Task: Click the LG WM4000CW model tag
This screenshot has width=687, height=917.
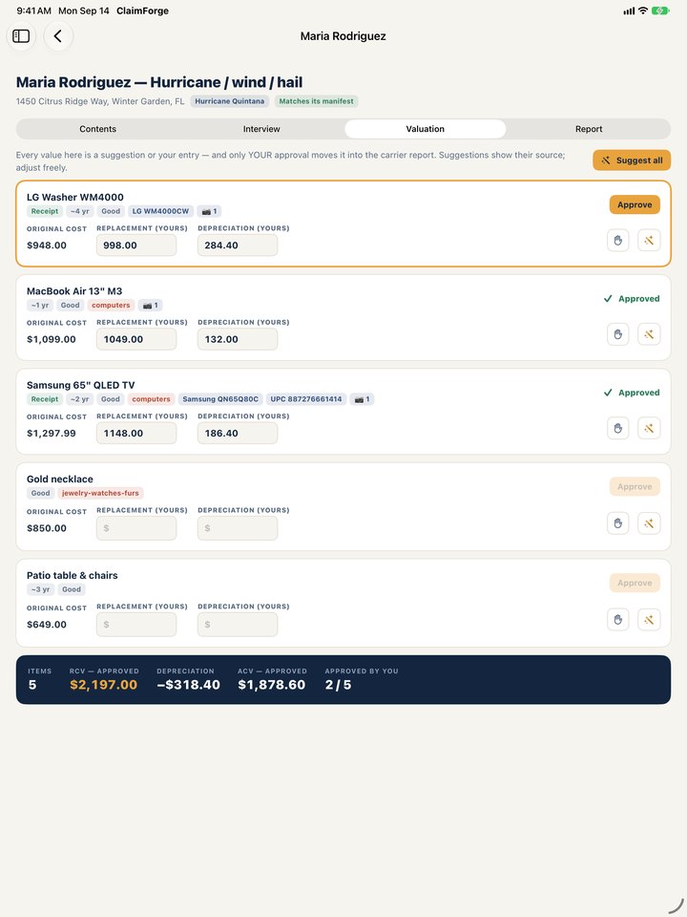Action: pos(160,211)
